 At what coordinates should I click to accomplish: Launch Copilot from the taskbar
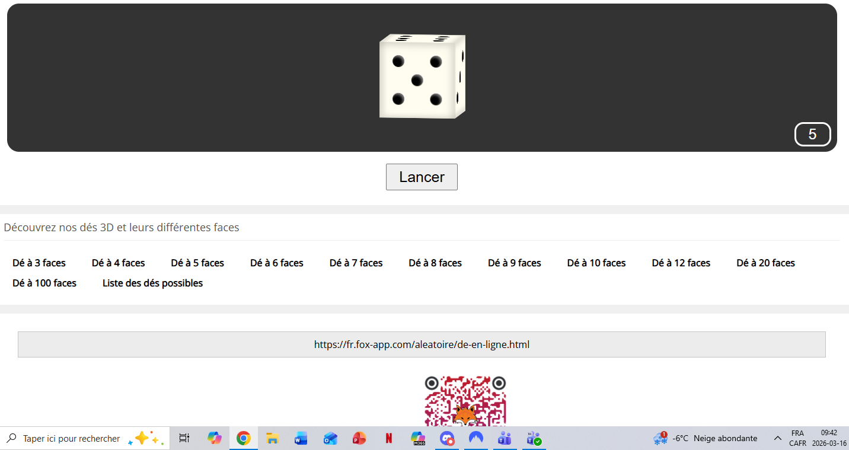point(214,438)
